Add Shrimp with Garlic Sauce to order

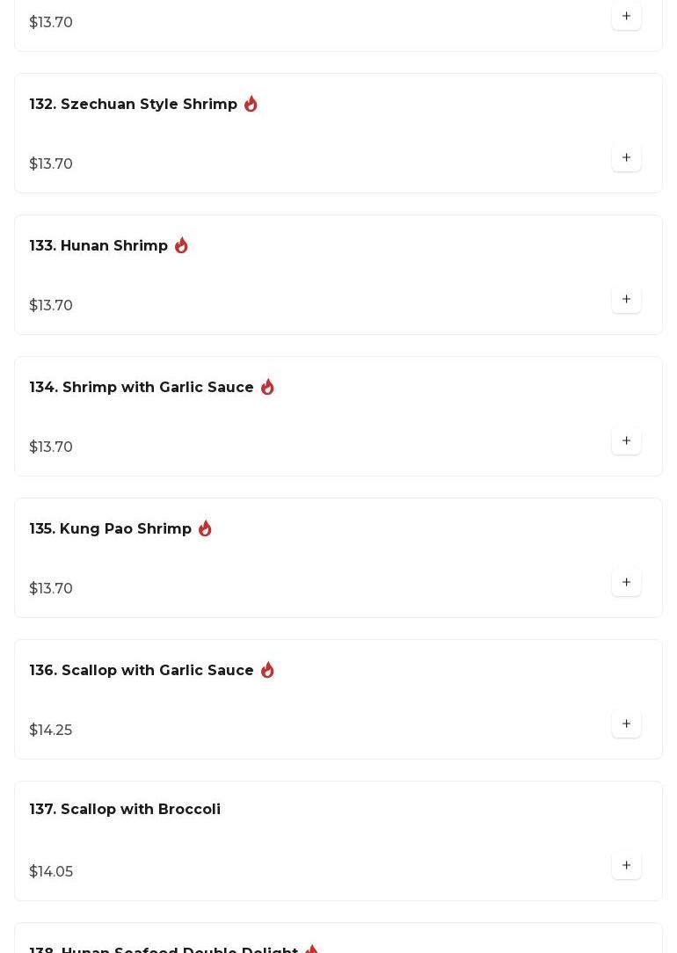point(626,441)
